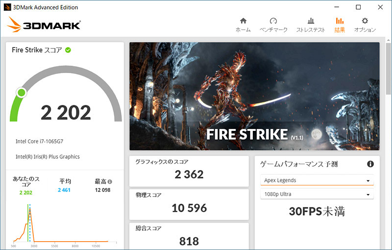
Task: Click the green validation checkmark next to Fire Strike スコア
Action: [x=68, y=50]
